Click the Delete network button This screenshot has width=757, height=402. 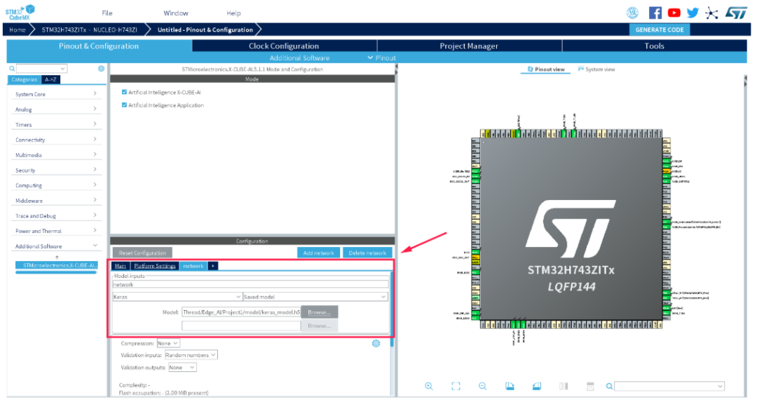pyautogui.click(x=367, y=253)
